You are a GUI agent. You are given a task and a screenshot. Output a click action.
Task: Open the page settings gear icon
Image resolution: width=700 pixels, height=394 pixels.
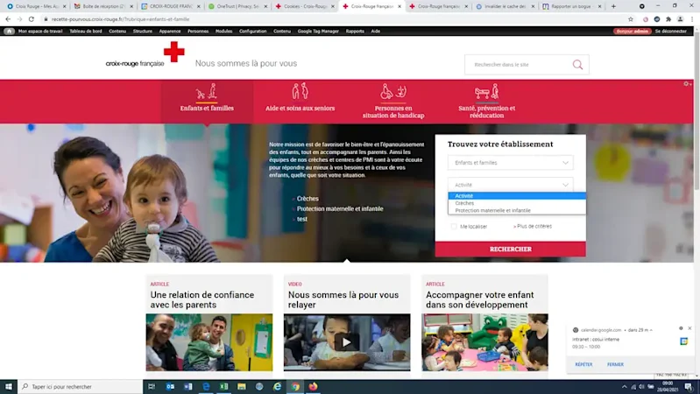click(688, 84)
